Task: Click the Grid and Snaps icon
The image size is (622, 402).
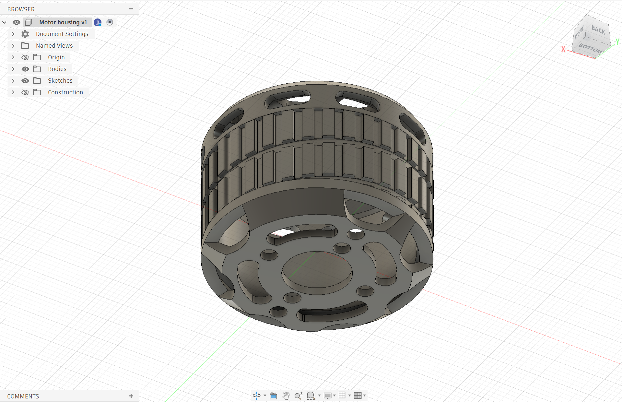Action: click(x=342, y=395)
